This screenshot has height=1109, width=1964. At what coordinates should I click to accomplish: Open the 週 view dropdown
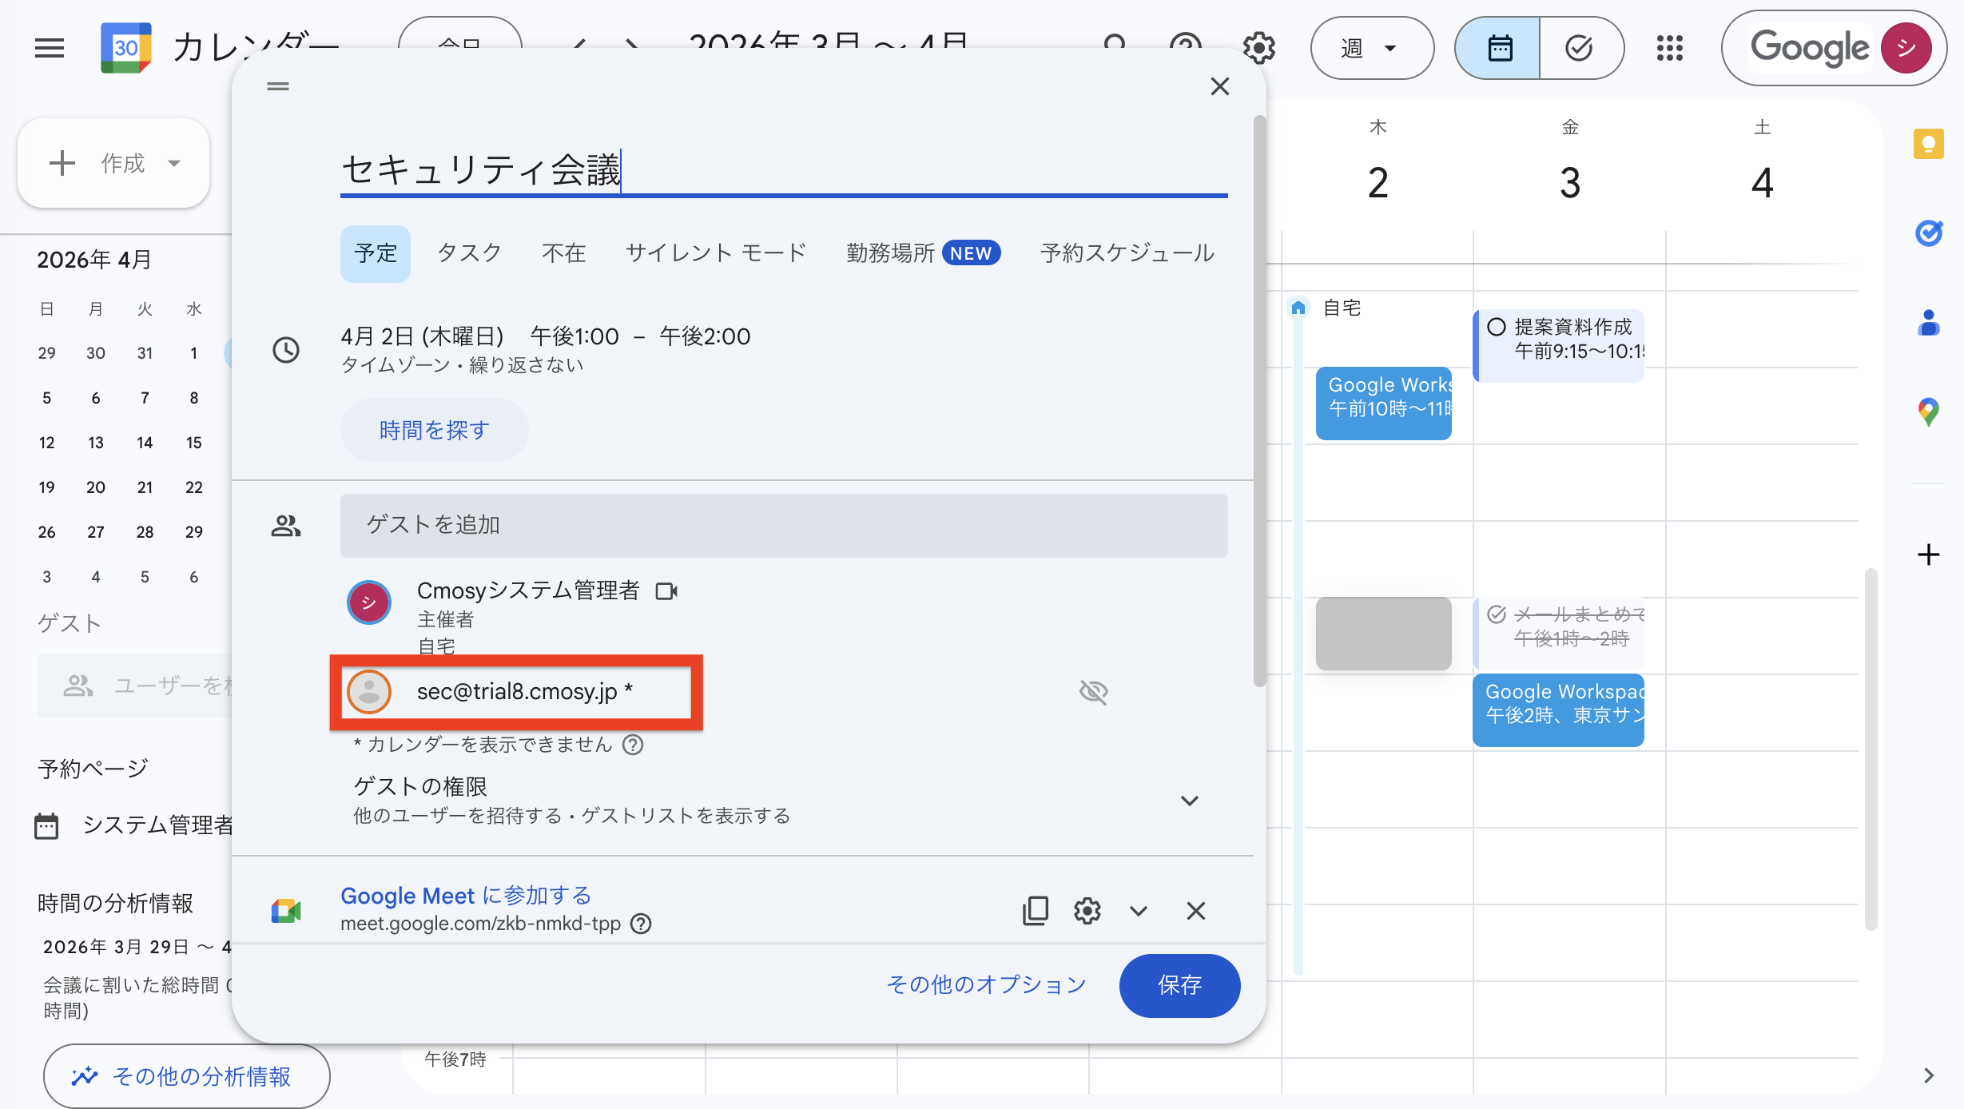click(1371, 48)
